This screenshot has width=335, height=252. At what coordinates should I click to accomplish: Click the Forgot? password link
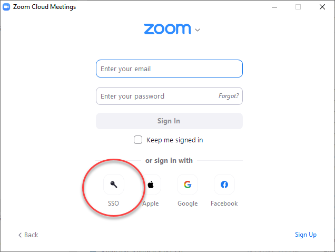(x=229, y=96)
